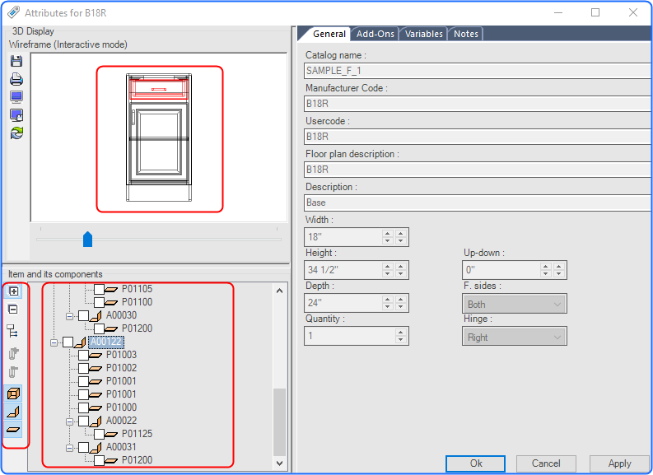653x475 pixels.
Task: Open the F. sides dropdown
Action: tap(515, 304)
